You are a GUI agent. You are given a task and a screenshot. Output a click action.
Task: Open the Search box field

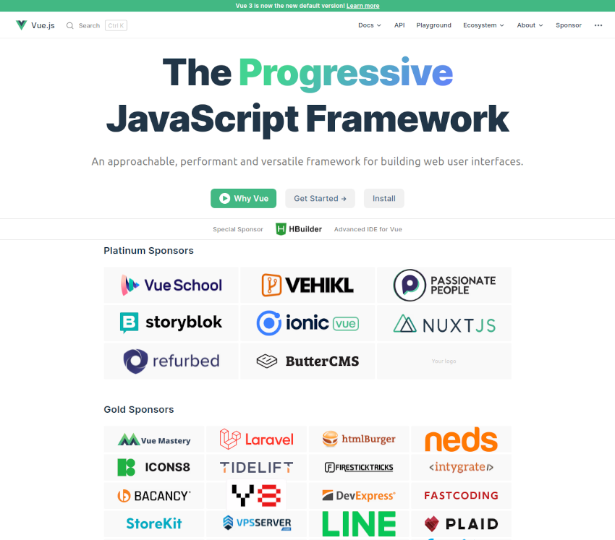96,25
